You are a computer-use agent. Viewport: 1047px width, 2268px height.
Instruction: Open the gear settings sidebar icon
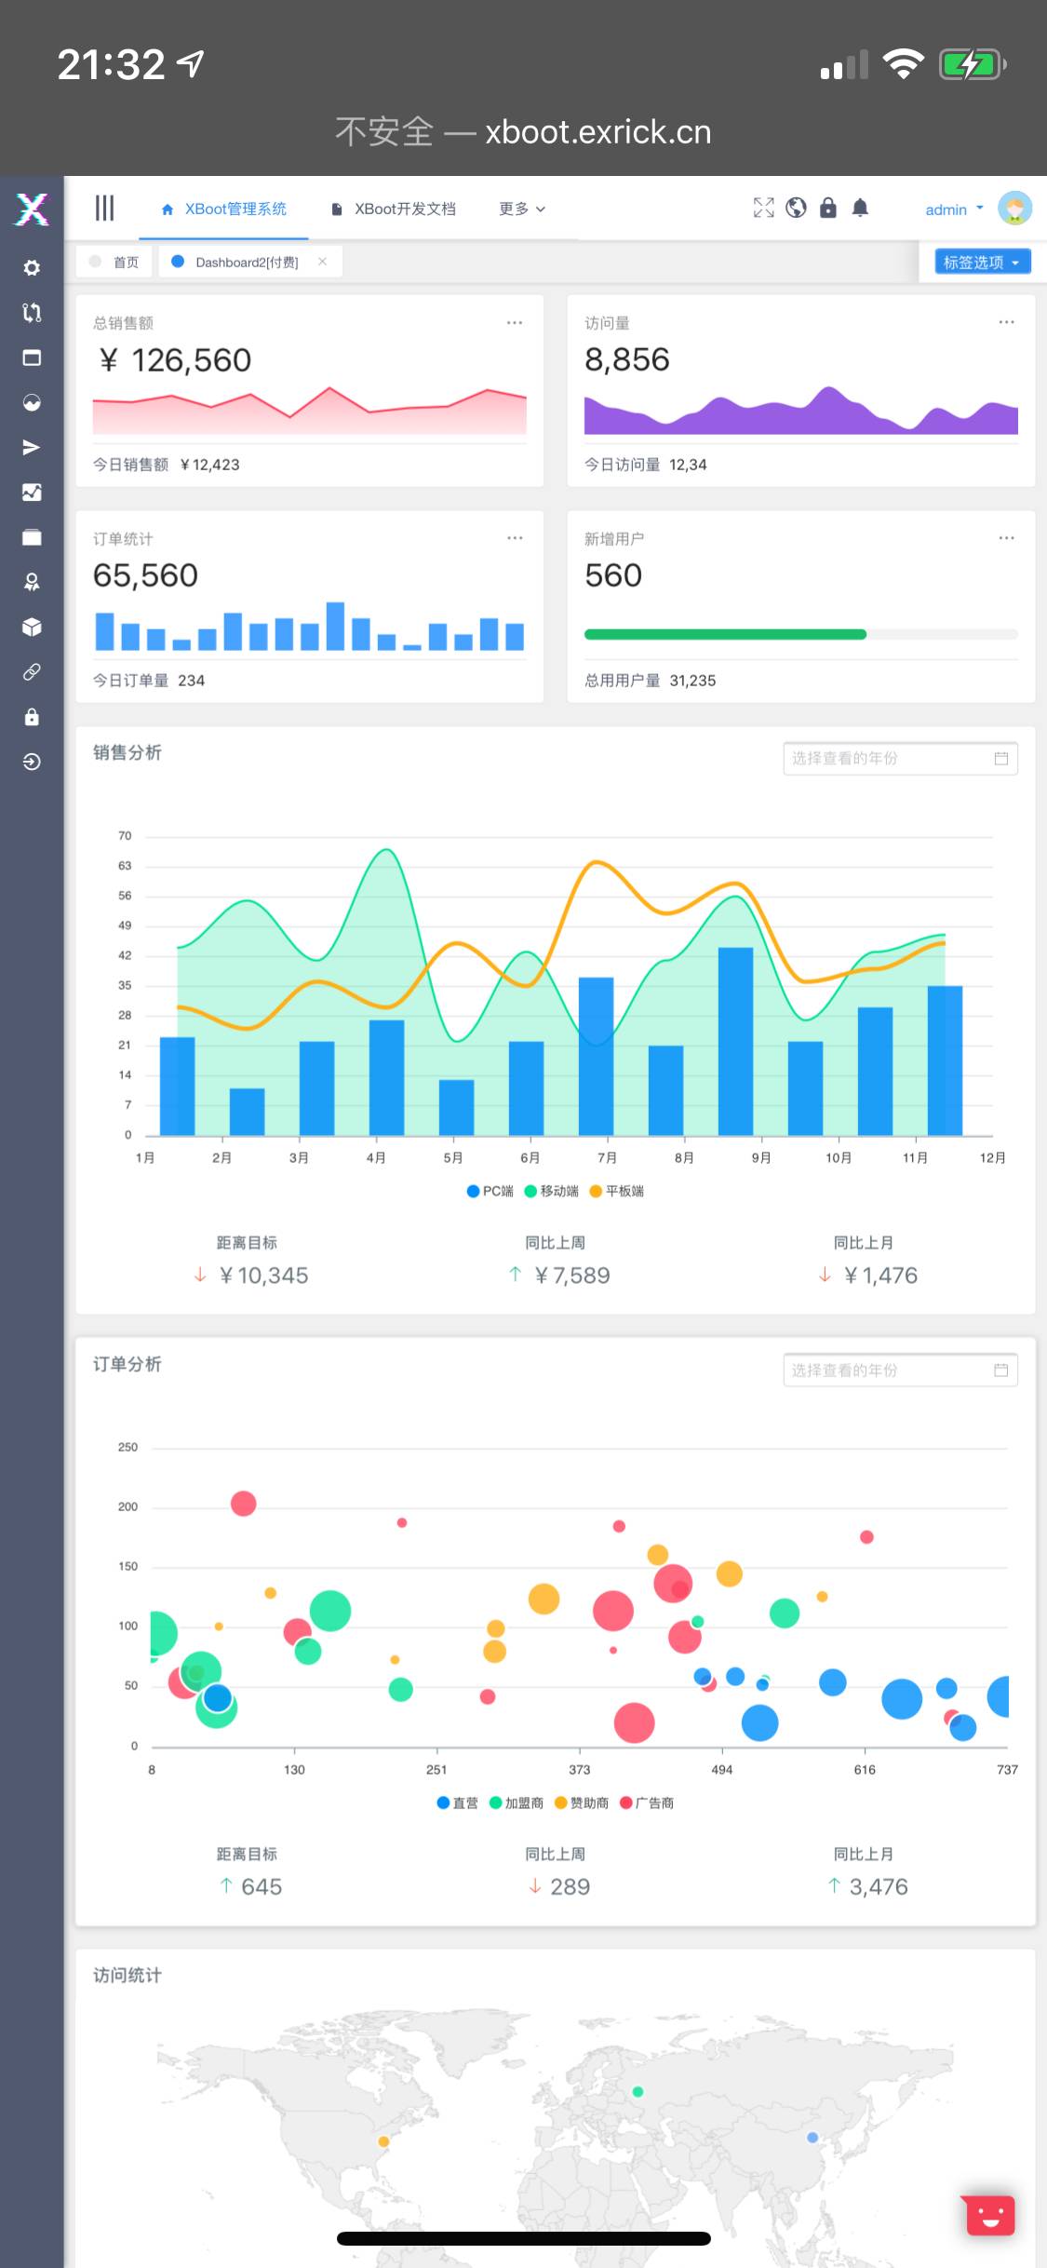(x=32, y=268)
